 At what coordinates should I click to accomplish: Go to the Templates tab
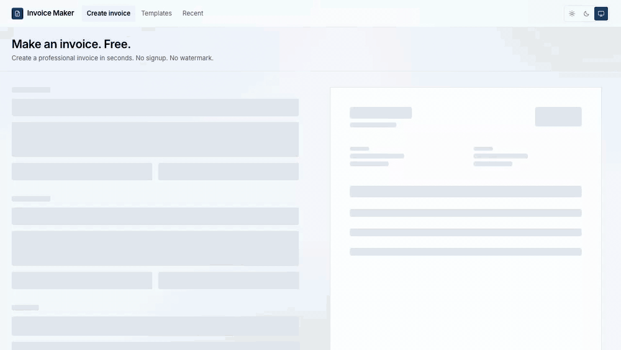coord(156,14)
